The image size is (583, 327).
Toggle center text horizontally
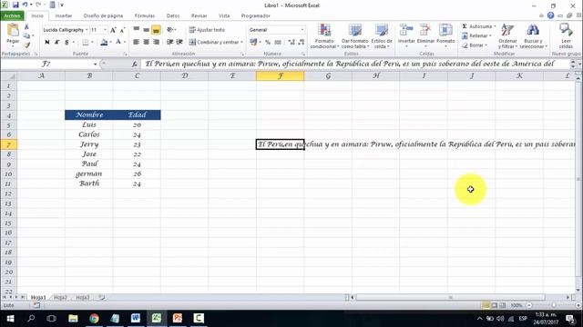click(146, 43)
